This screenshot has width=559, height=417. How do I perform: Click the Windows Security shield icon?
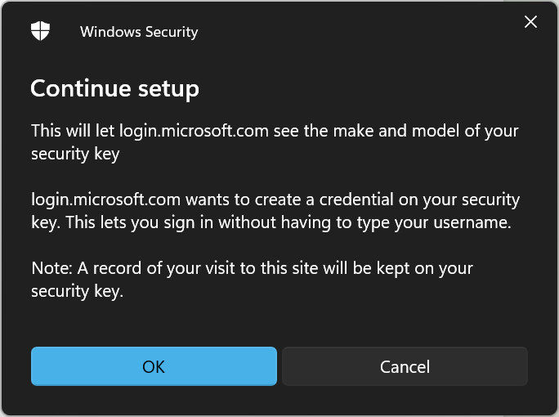click(x=40, y=31)
